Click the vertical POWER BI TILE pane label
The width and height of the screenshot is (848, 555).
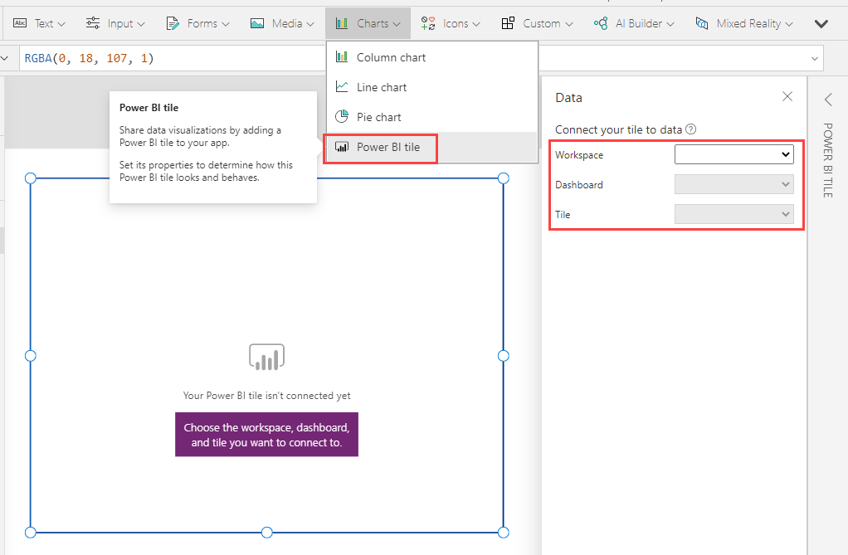pyautogui.click(x=827, y=160)
